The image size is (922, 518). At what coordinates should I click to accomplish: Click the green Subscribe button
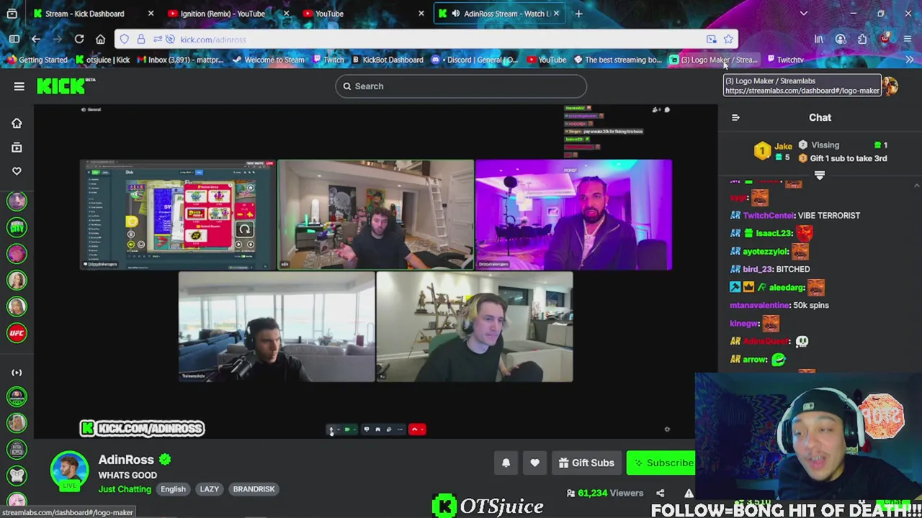(x=661, y=463)
